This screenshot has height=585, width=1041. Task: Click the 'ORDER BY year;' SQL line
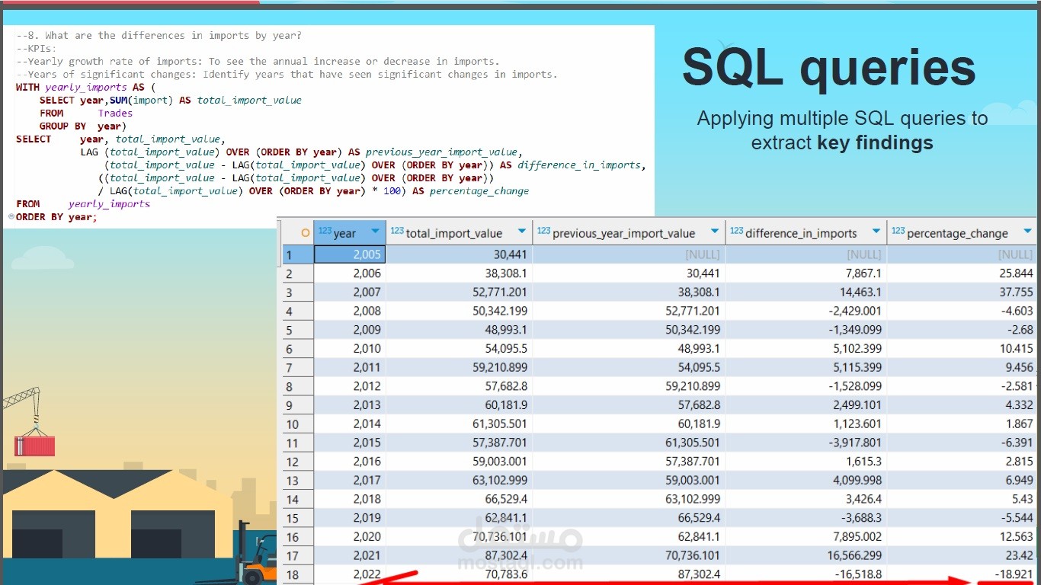tap(56, 217)
